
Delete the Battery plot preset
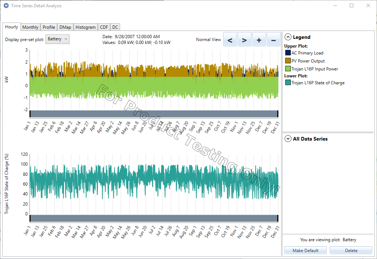(x=351, y=250)
